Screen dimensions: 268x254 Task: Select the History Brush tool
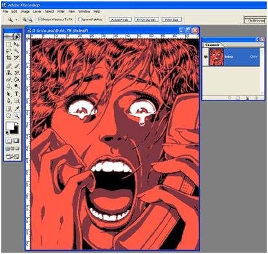click(16, 73)
